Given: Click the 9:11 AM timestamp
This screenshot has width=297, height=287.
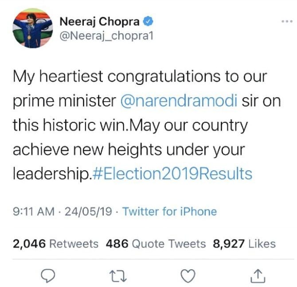Looking at the screenshot, I should 34,211.
